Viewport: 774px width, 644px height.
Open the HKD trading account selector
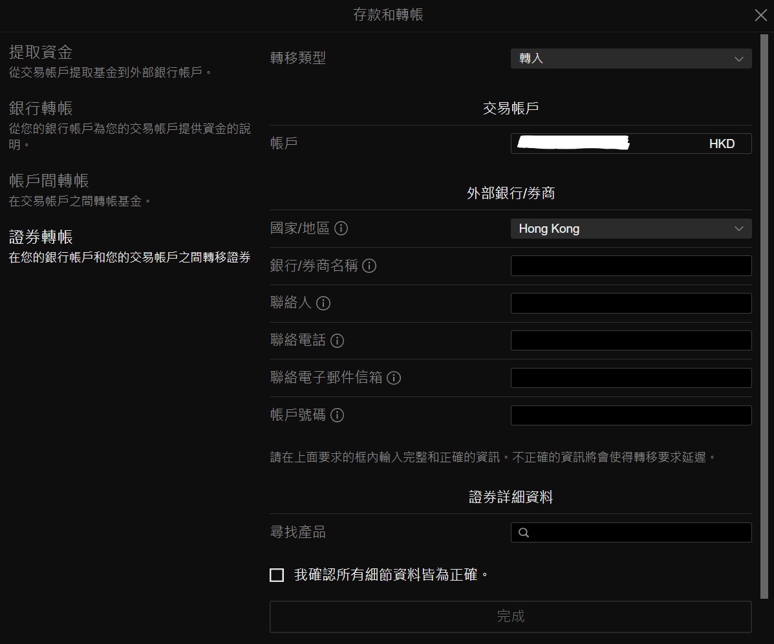point(630,144)
